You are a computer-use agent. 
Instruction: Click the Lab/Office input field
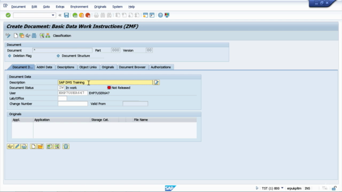tap(63, 98)
